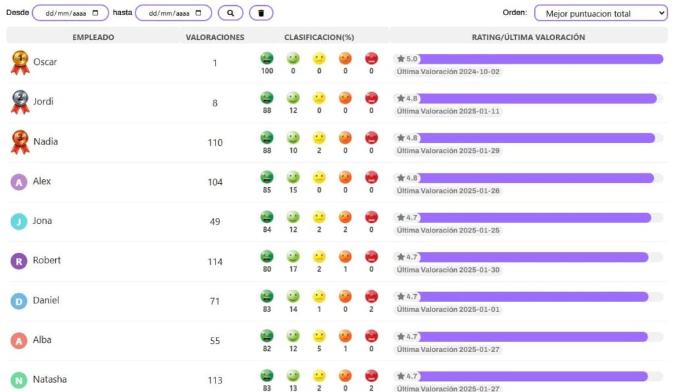Open employee Alex's name link
The height and width of the screenshot is (392, 673).
[x=41, y=181]
